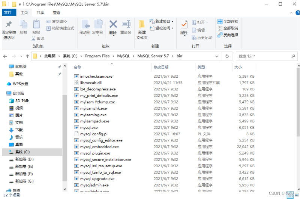This screenshot has width=300, height=199.
Task: Click the Copy icon in clipboard group
Action: pyautogui.click(x=23, y=24)
